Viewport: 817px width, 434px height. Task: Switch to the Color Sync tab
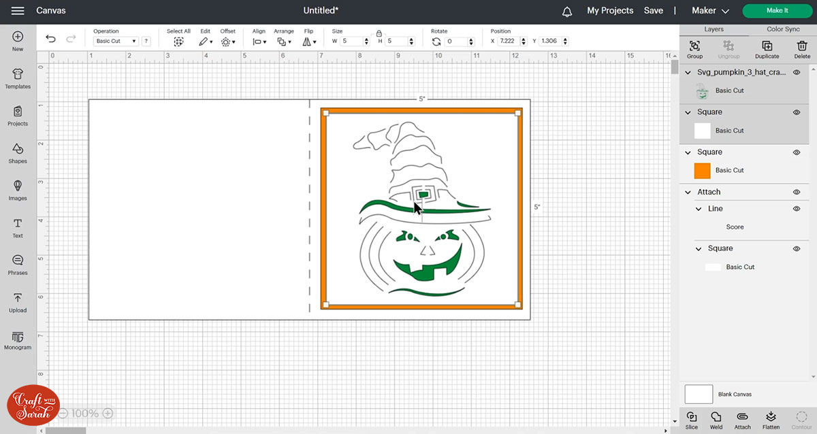(783, 29)
